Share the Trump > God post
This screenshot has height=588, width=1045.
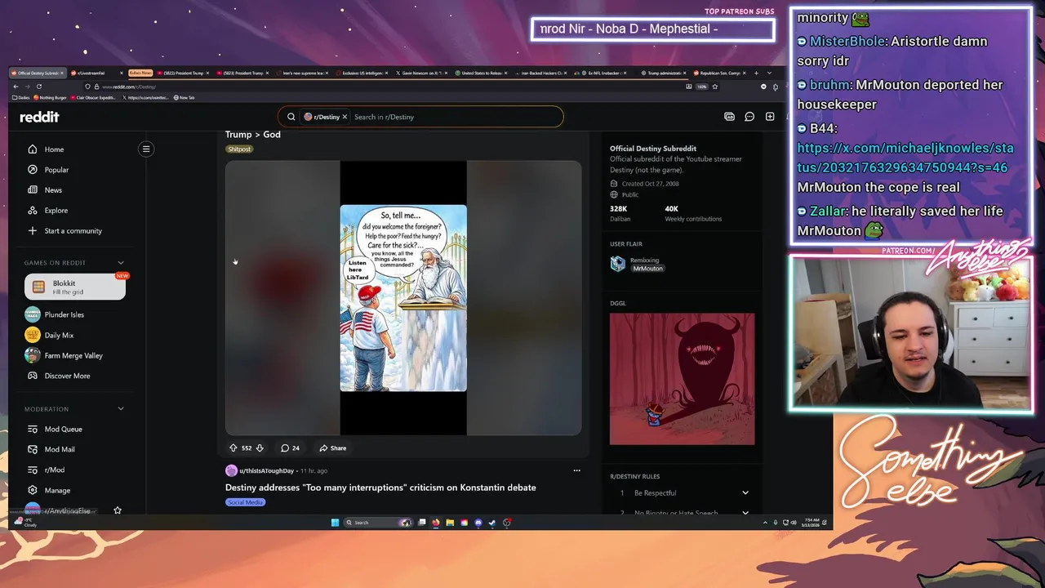tap(333, 448)
